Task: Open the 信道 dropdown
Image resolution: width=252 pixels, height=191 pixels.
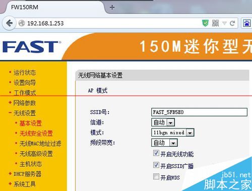Action: pos(163,122)
